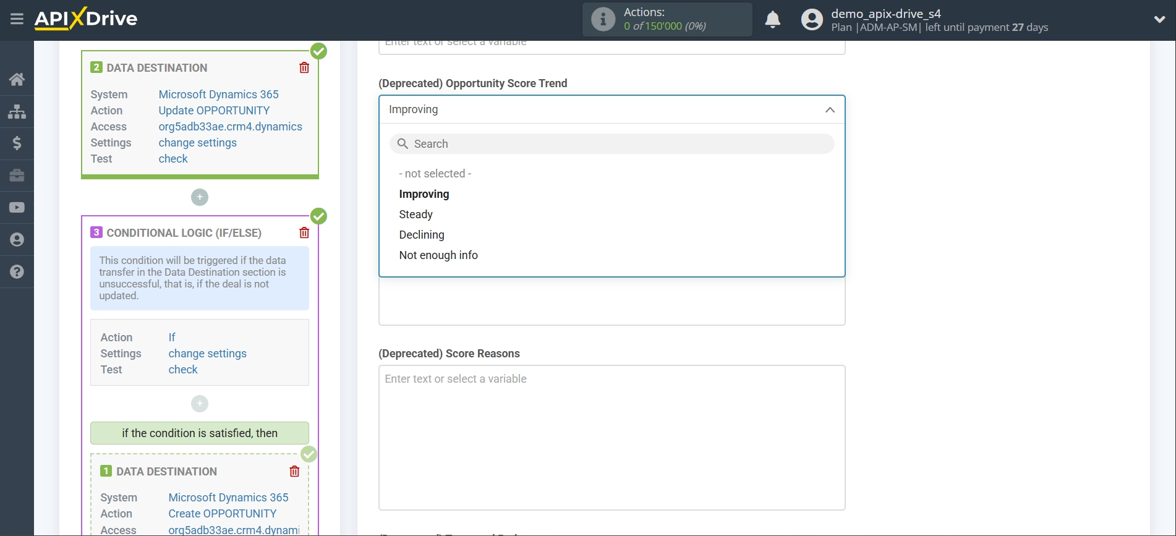
Task: Click the search magnifier icon in dropdown
Action: point(403,144)
